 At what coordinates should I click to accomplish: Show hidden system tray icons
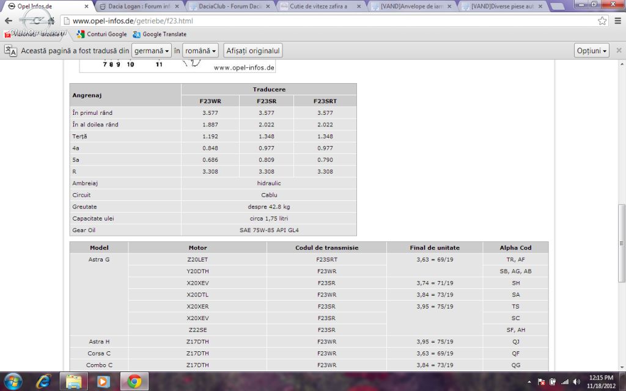pyautogui.click(x=529, y=382)
